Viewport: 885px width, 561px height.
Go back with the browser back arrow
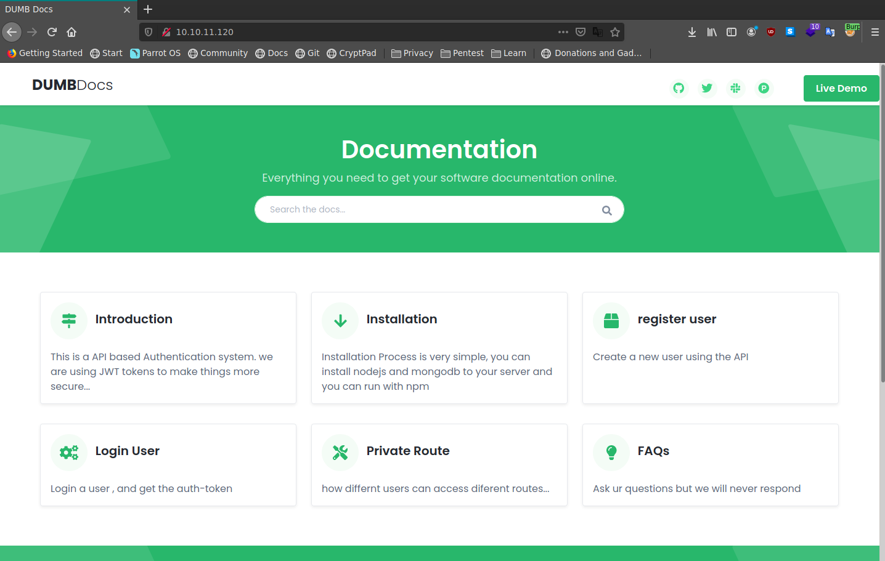pos(12,32)
